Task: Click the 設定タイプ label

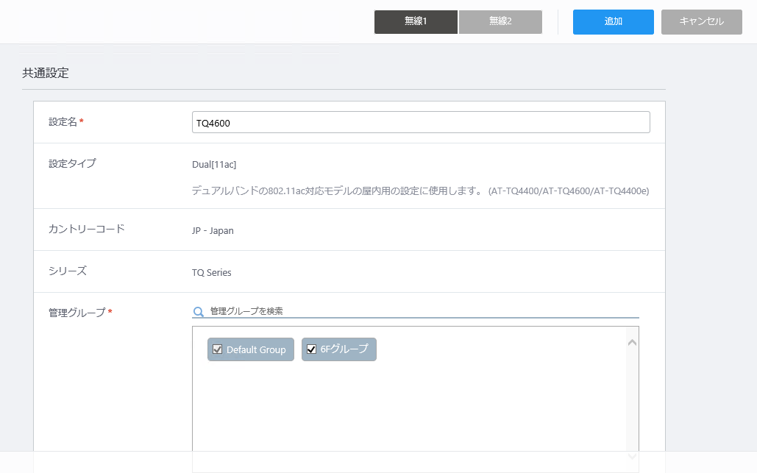Action: [x=72, y=163]
